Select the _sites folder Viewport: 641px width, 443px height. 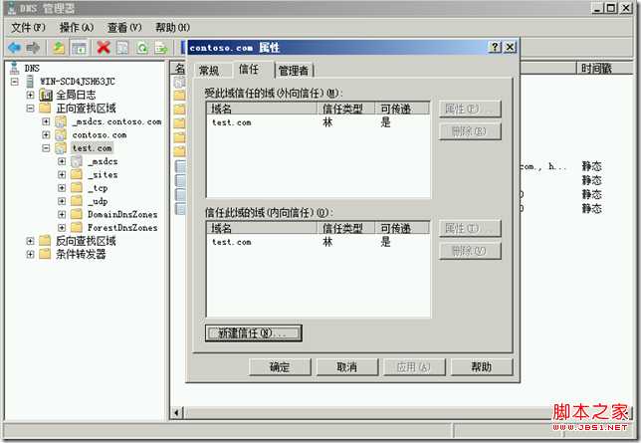[x=103, y=174]
